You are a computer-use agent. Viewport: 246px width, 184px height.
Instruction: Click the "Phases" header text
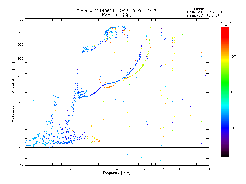pyautogui.click(x=199, y=9)
